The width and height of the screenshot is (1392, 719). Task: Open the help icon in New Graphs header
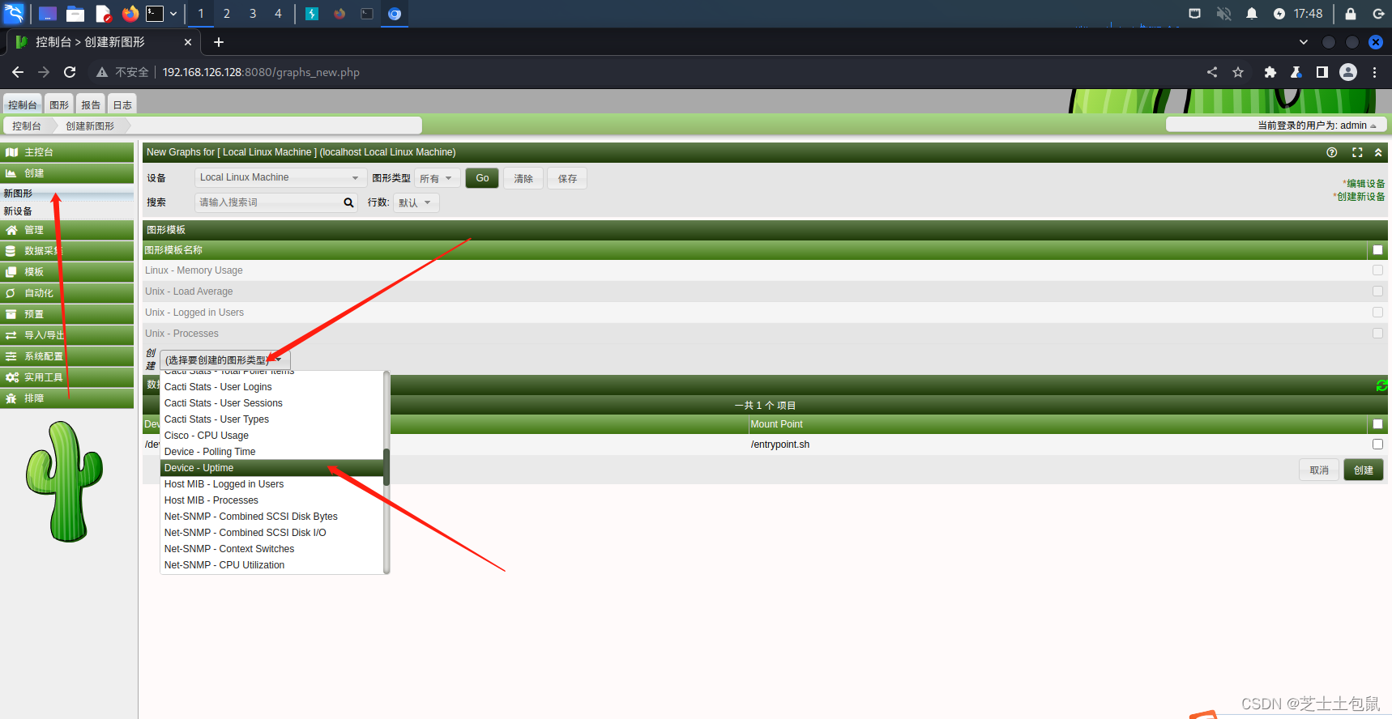pos(1331,152)
